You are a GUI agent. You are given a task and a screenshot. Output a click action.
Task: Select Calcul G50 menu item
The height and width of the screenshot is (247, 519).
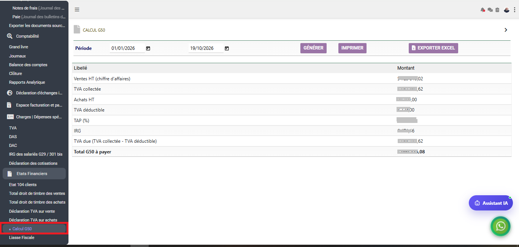pos(34,229)
